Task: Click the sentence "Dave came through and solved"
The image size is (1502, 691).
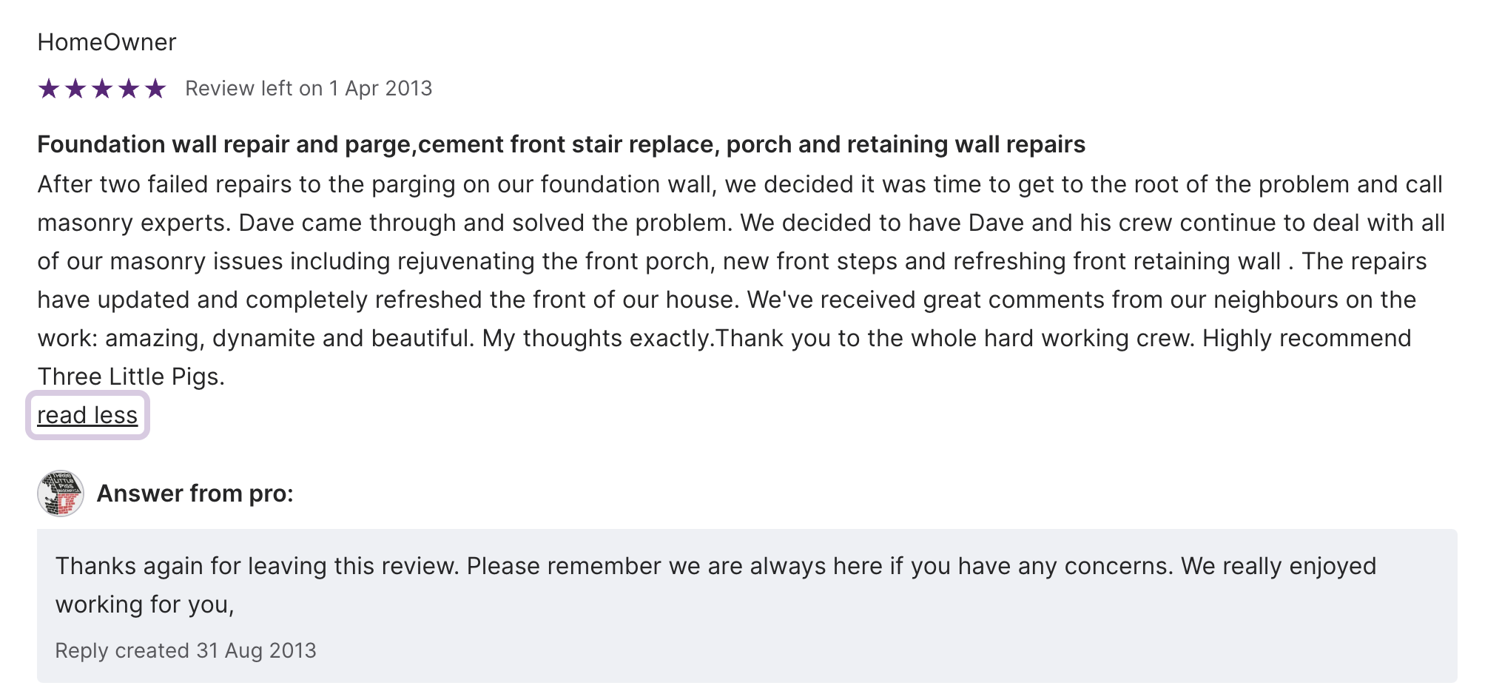Action: 485,223
